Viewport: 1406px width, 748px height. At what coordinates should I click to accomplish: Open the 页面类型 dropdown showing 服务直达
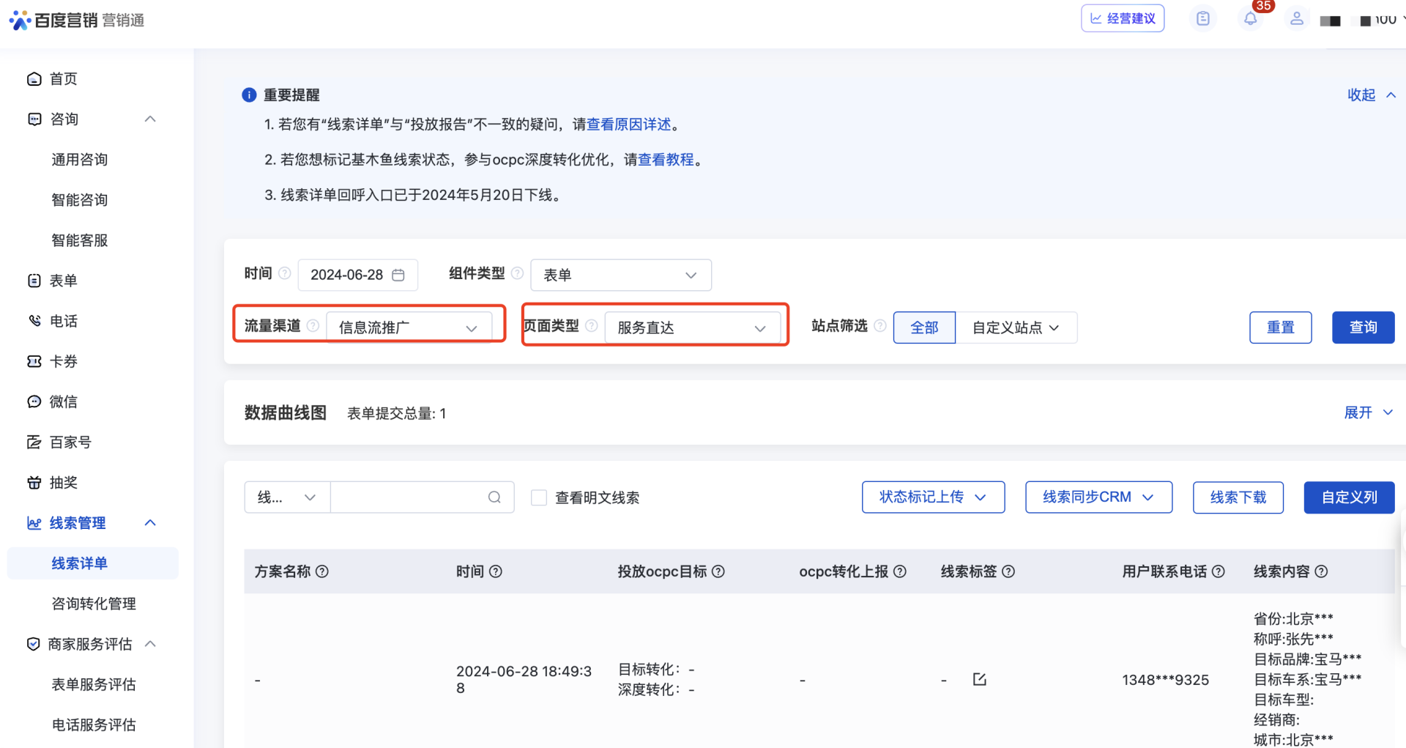click(691, 327)
